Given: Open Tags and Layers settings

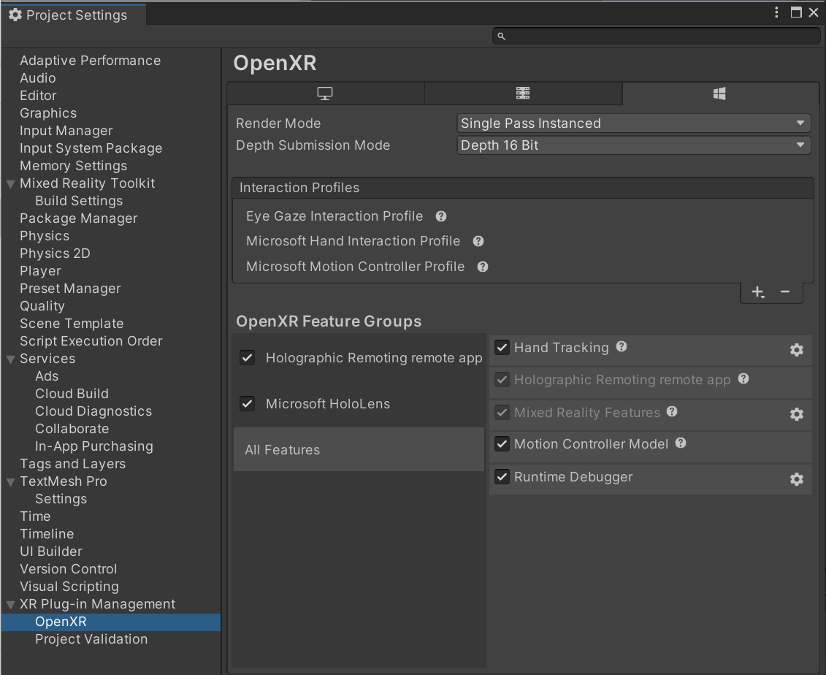Looking at the screenshot, I should click(x=73, y=464).
